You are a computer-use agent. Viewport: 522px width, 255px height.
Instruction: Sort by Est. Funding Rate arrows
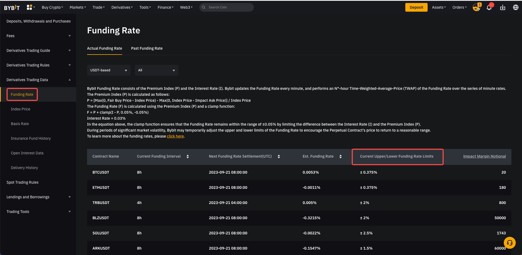point(341,157)
